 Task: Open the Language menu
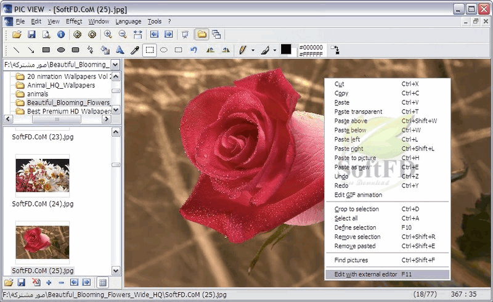(x=128, y=22)
